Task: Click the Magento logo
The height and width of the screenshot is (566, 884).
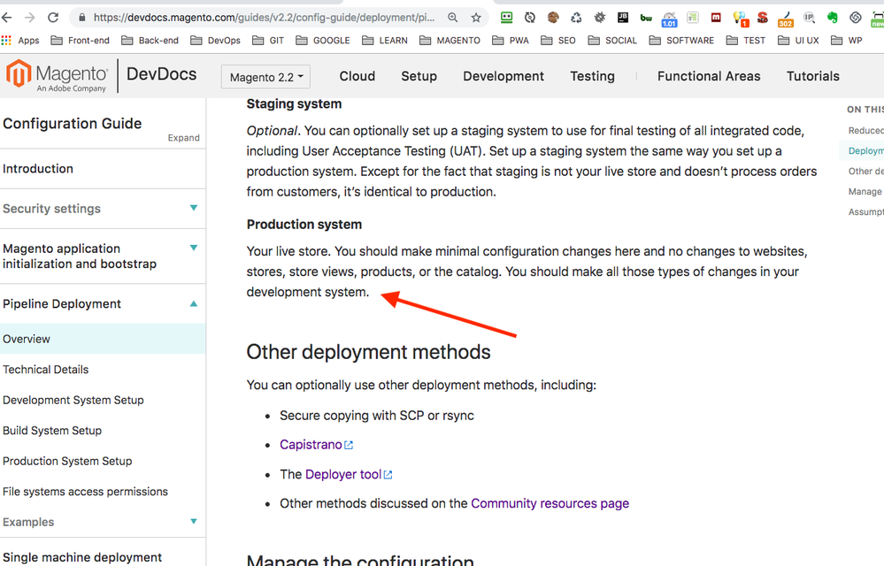Action: (x=56, y=75)
